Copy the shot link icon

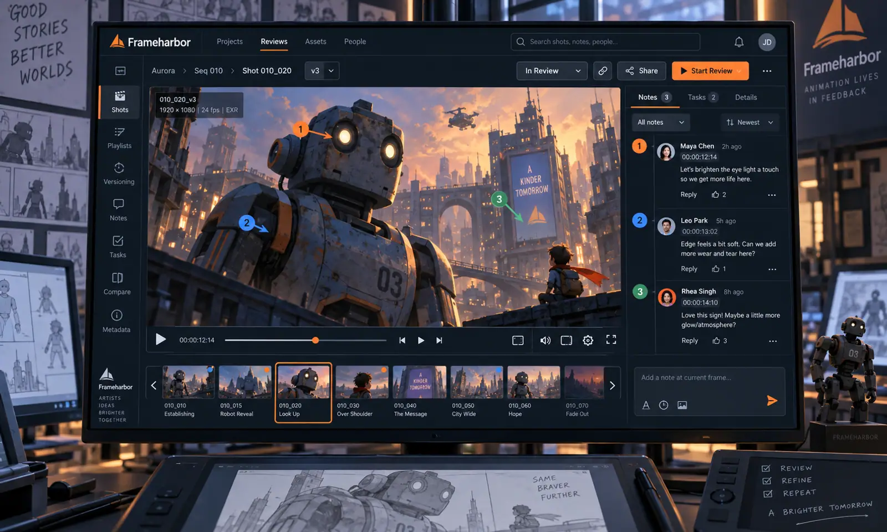603,71
